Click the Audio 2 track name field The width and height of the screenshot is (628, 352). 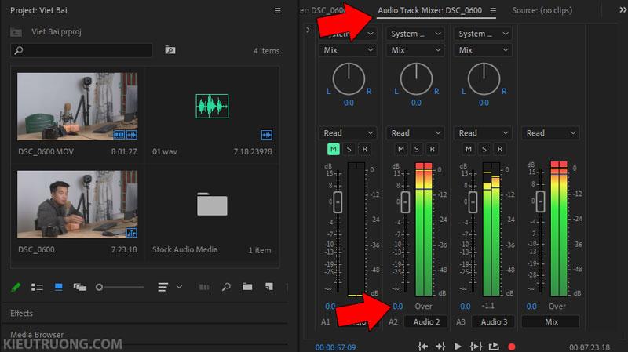426,321
